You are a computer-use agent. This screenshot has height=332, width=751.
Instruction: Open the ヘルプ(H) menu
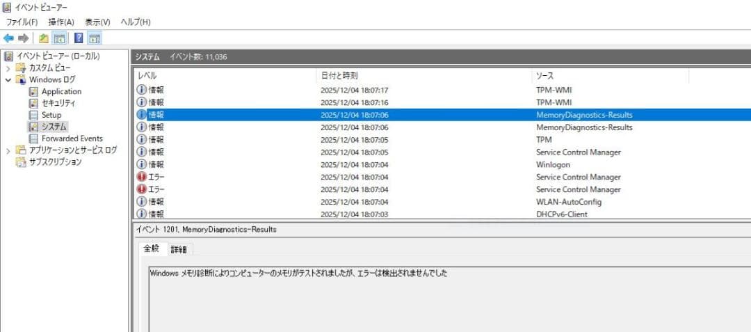[x=136, y=22]
